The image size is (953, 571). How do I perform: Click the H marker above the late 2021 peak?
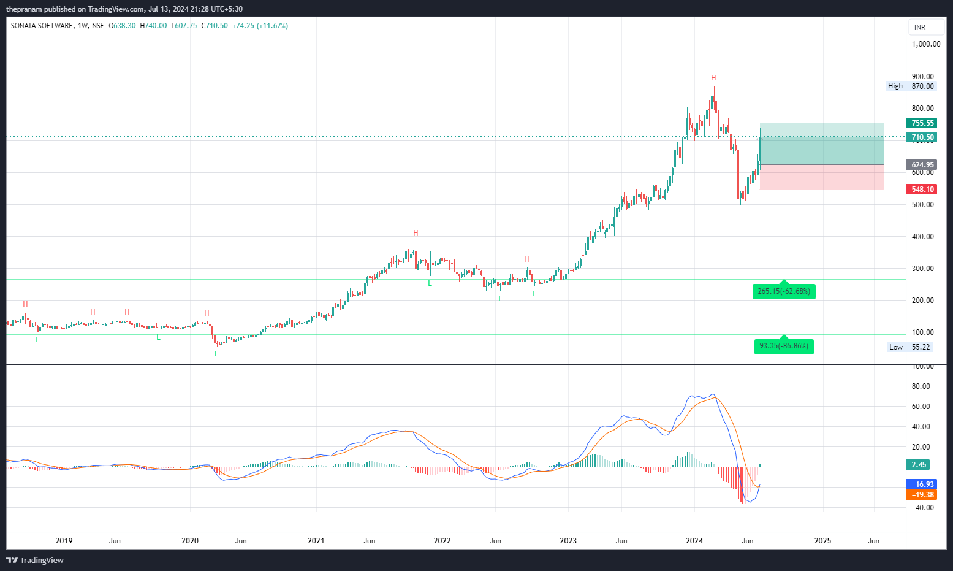click(416, 233)
